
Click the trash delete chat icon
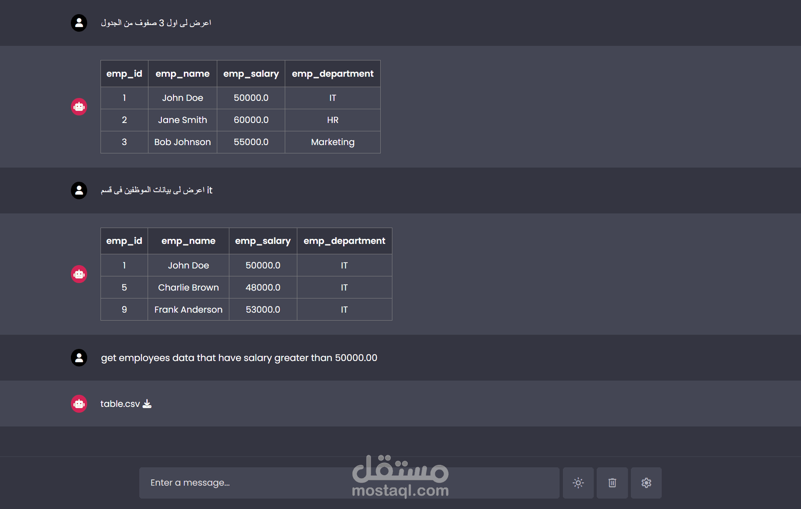click(612, 483)
